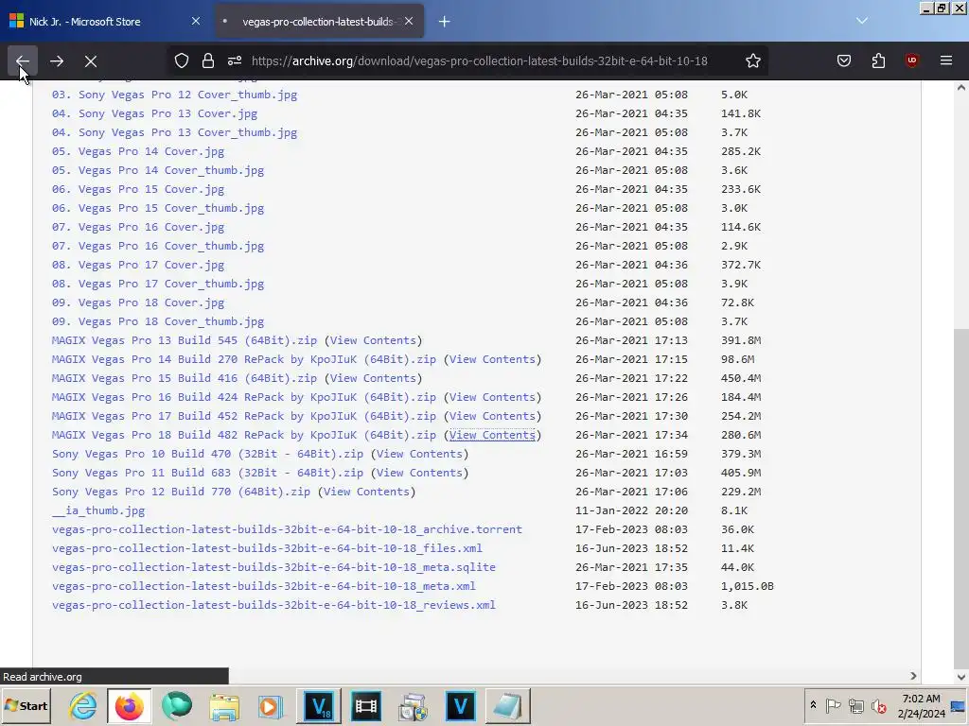Go back using the browser back arrow
The height and width of the screenshot is (726, 969).
click(23, 61)
